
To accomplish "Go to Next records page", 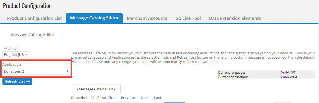I will (x=145, y=98).
